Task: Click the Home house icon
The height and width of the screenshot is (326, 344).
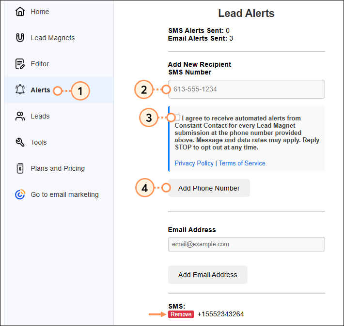Action: click(20, 12)
